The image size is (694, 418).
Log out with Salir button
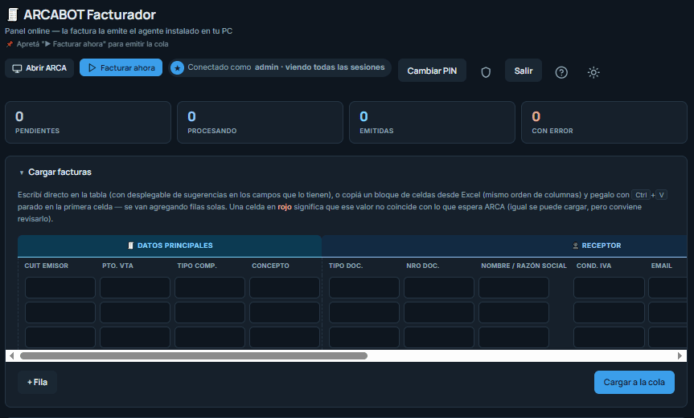tap(524, 71)
